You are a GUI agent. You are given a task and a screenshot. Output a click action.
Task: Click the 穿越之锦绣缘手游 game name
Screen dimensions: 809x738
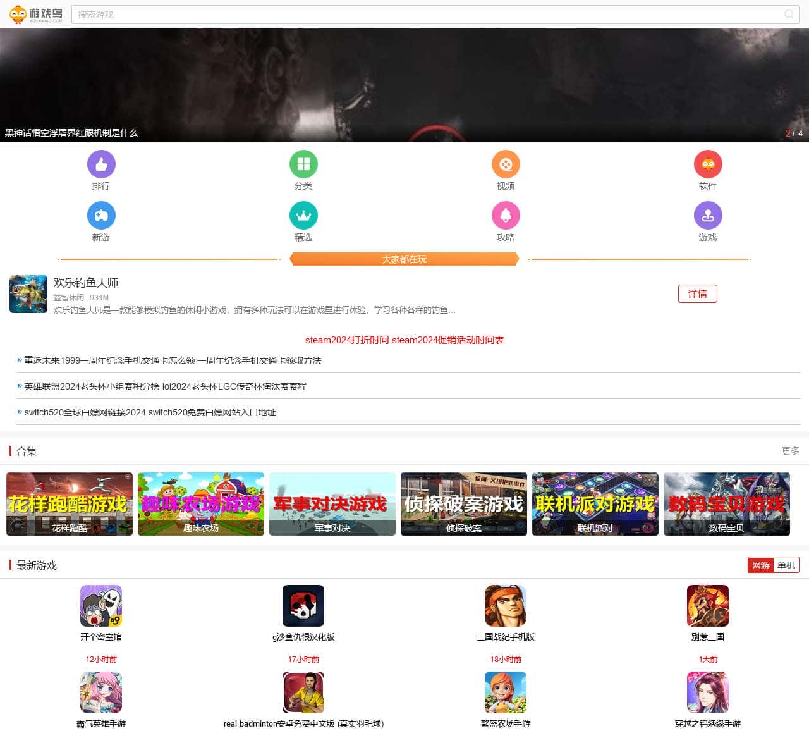[x=708, y=723]
